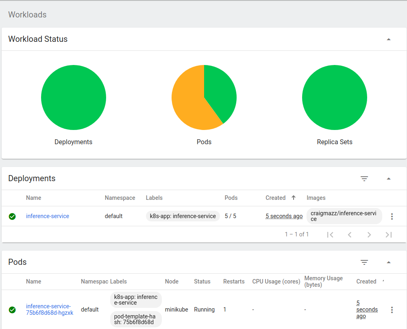This screenshot has height=329, width=407.
Task: Click the Deployments status pie chart
Action: tap(74, 97)
